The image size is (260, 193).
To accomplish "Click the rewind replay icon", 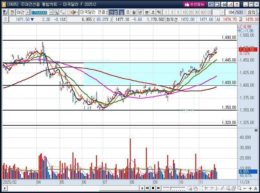I will pyautogui.click(x=147, y=188).
